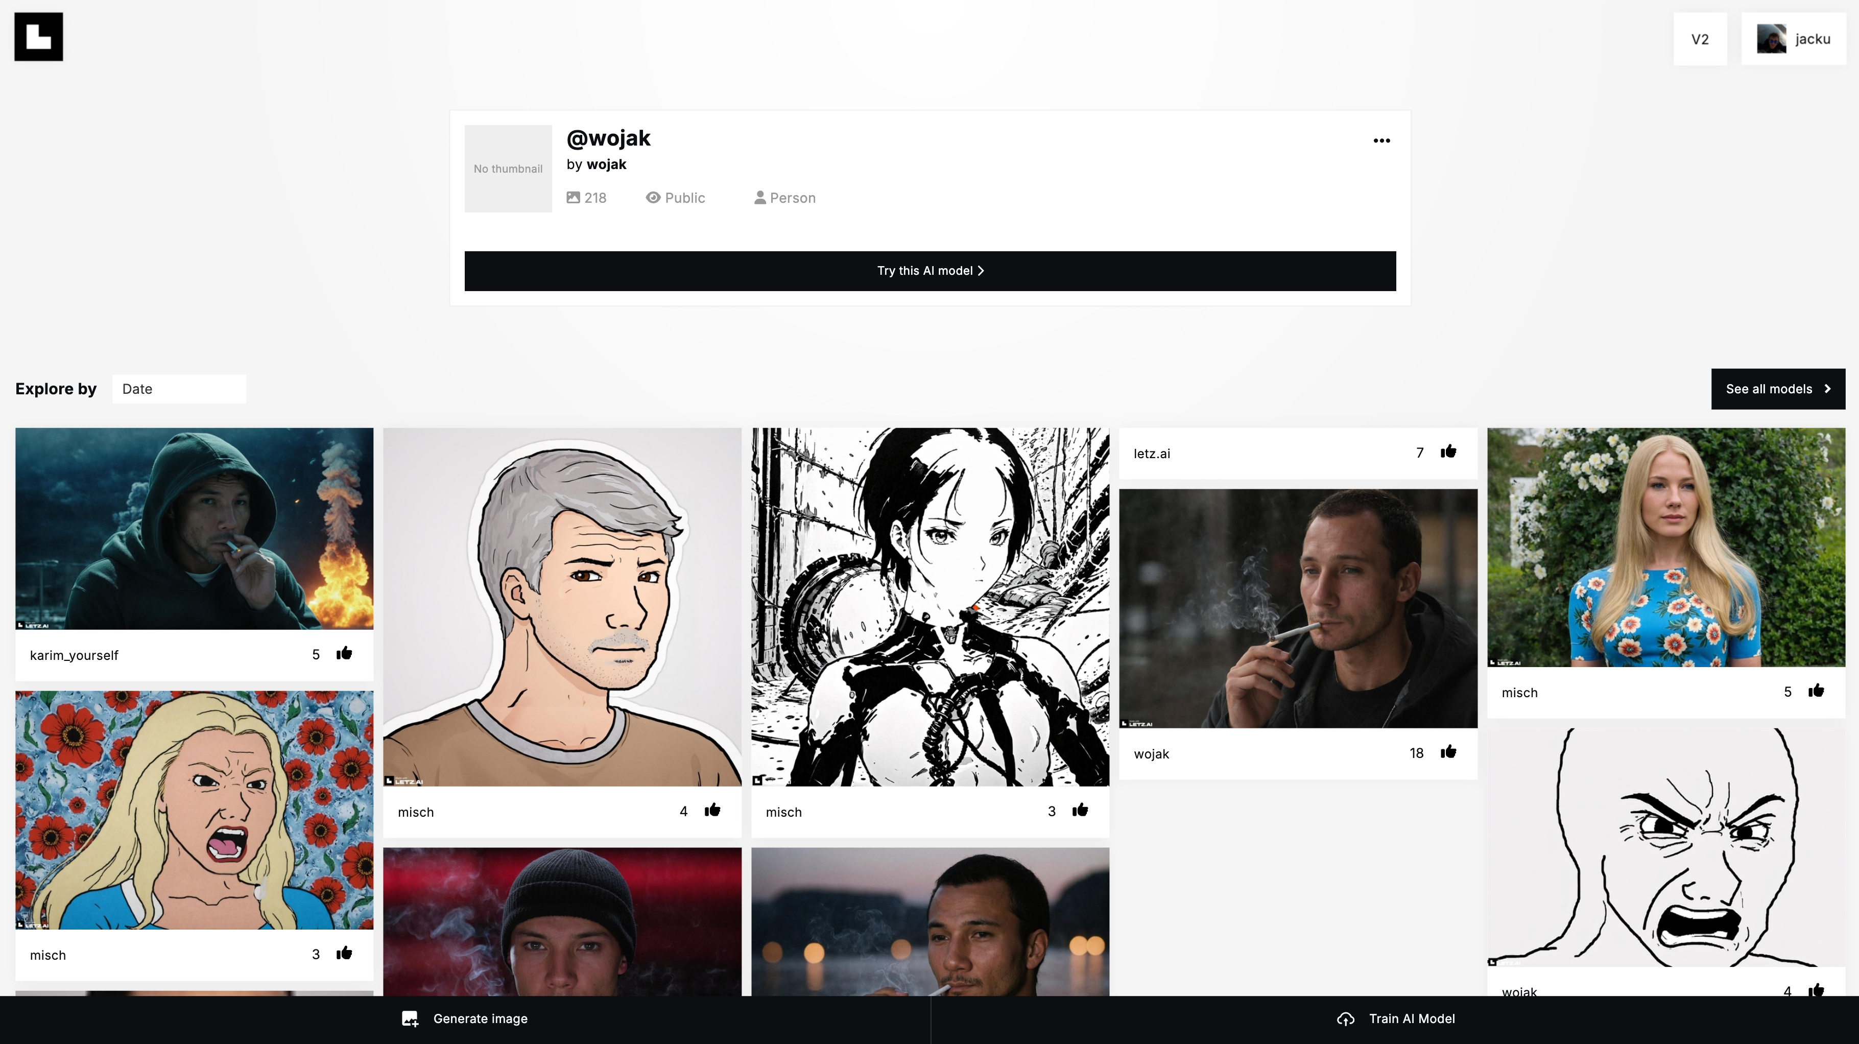Click the Train AI Model upload icon

[1346, 1019]
